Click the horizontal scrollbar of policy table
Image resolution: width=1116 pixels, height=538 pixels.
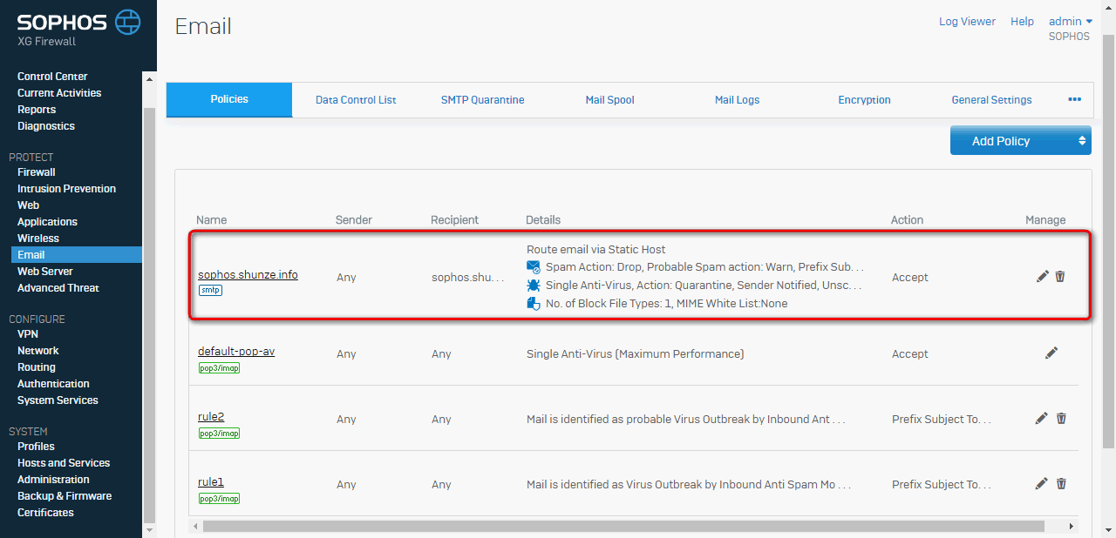(623, 526)
